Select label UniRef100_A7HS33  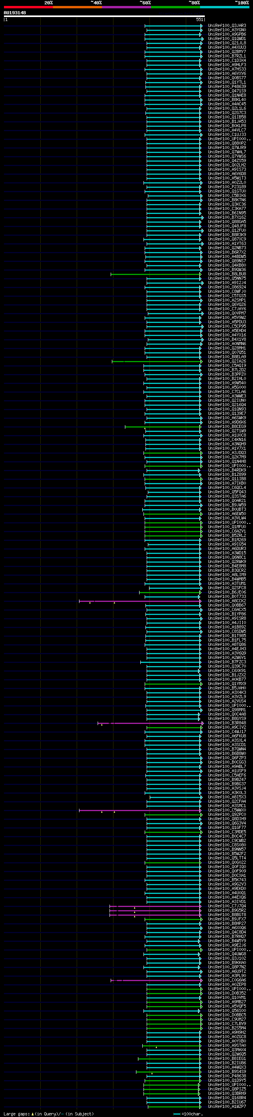pyautogui.click(x=227, y=69)
